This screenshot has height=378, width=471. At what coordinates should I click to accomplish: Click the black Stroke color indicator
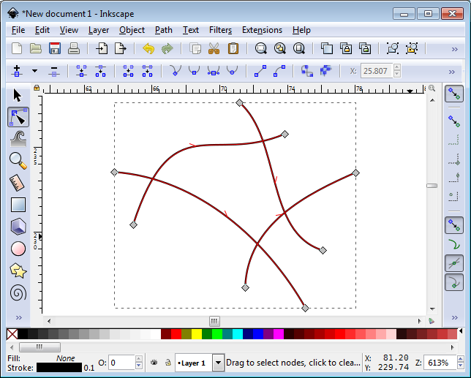59,368
